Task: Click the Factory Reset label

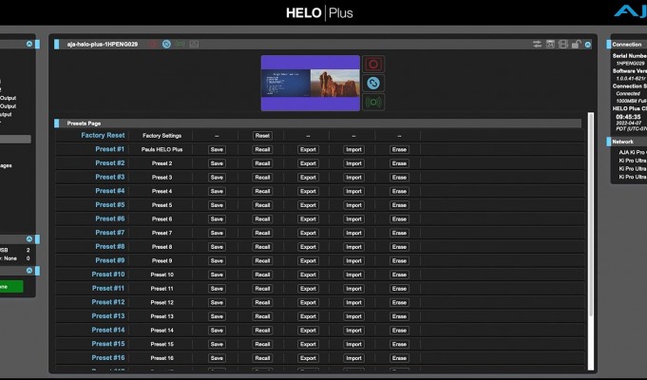Action: tap(103, 135)
